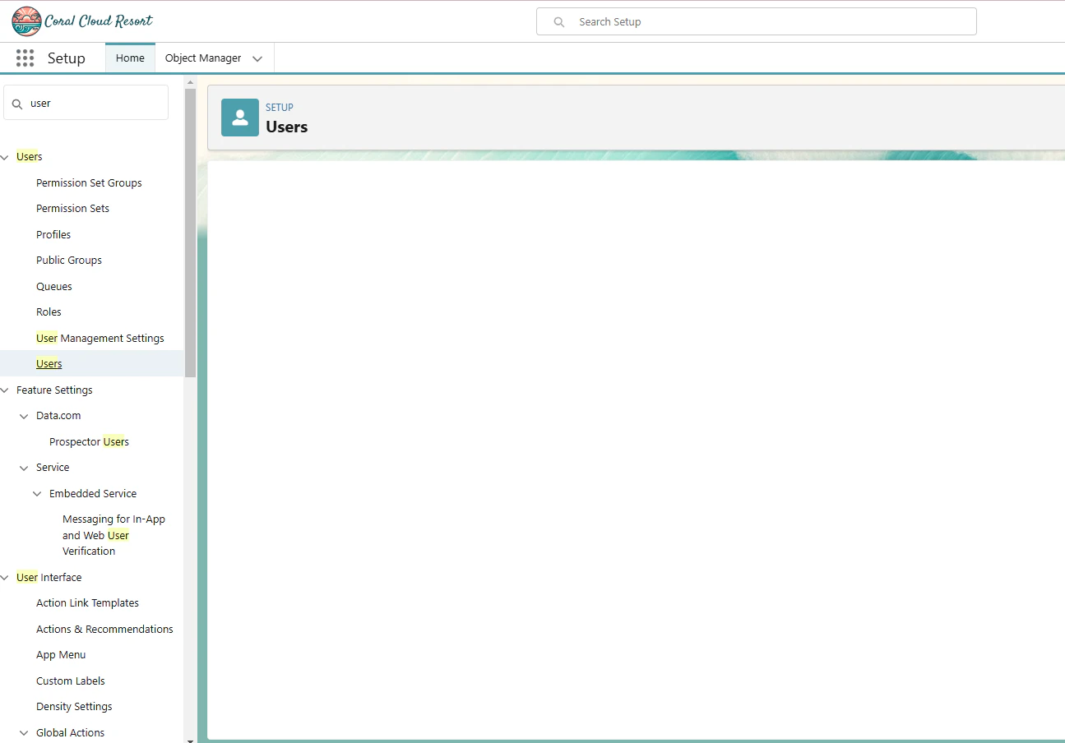1065x743 pixels.
Task: Open Messaging for In-App and Web User Verification
Action: tap(114, 535)
